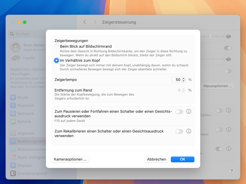The width and height of the screenshot is (246, 184).
Task: Open Mausoptionen in the background window
Action: pyautogui.click(x=218, y=86)
